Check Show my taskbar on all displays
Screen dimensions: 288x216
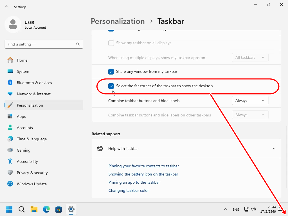pyautogui.click(x=111, y=43)
